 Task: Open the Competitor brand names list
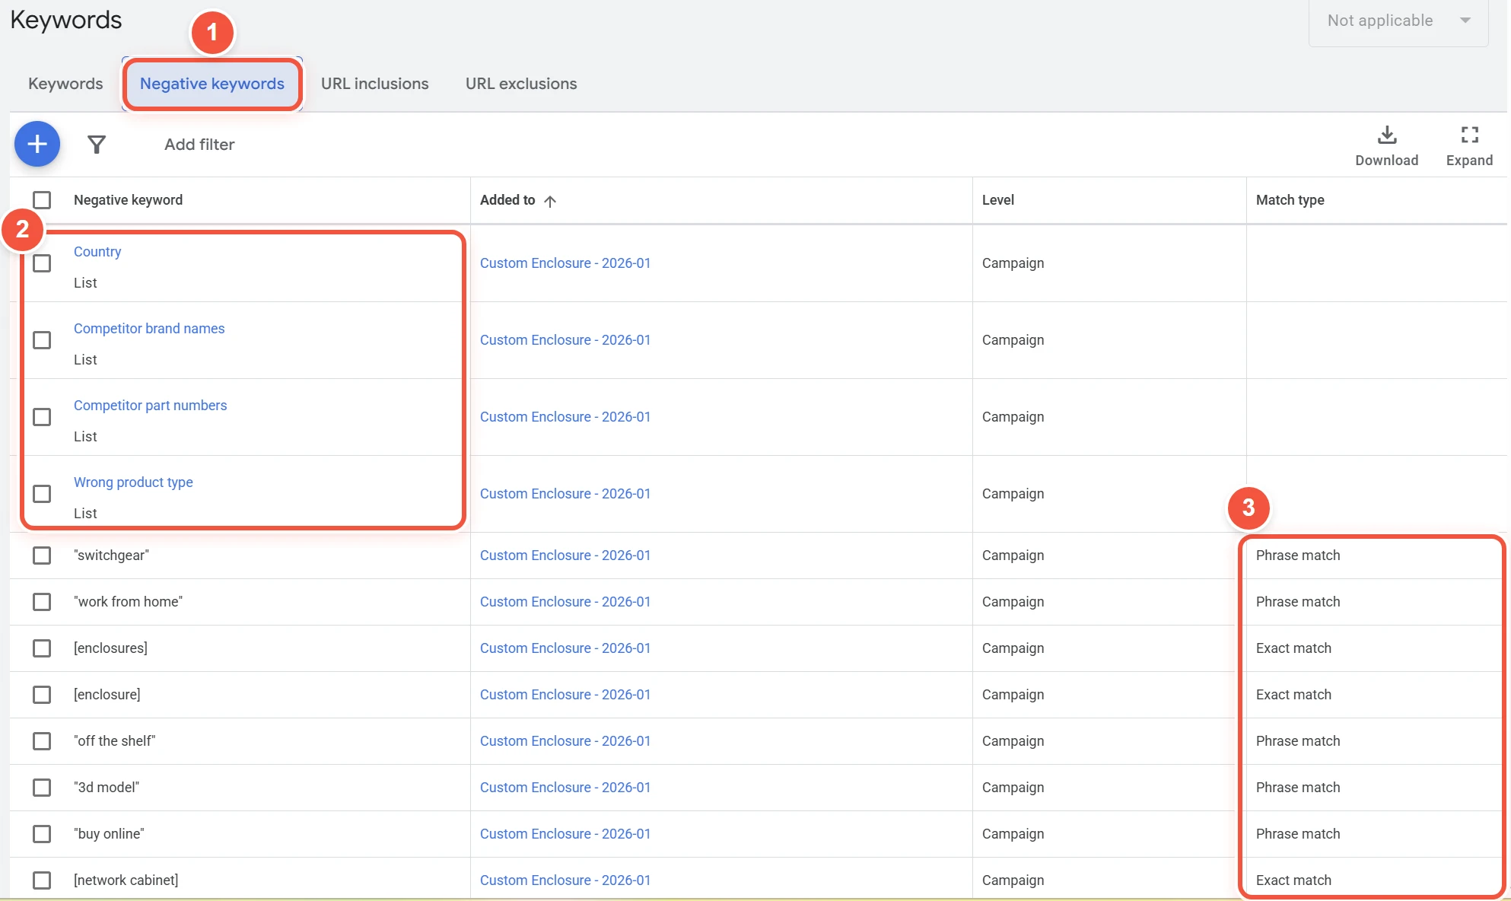click(x=149, y=329)
